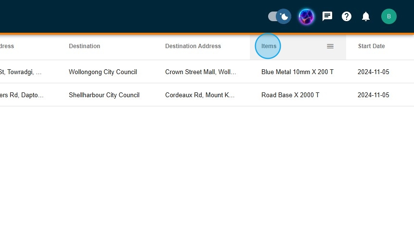Open the Items column menu icon
The height and width of the screenshot is (231, 414).
pos(330,46)
